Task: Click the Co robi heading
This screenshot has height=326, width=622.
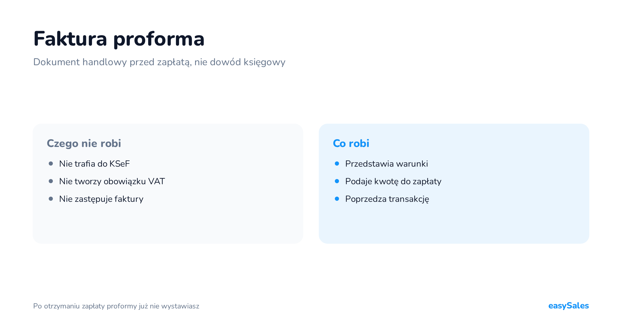Action: click(x=351, y=143)
